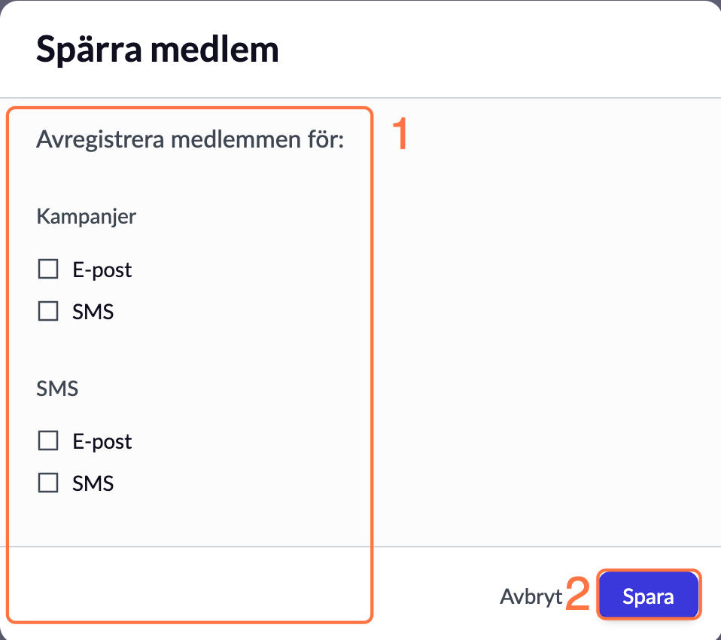Click the last SMS label text in dialog
This screenshot has width=721, height=640.
(x=93, y=483)
